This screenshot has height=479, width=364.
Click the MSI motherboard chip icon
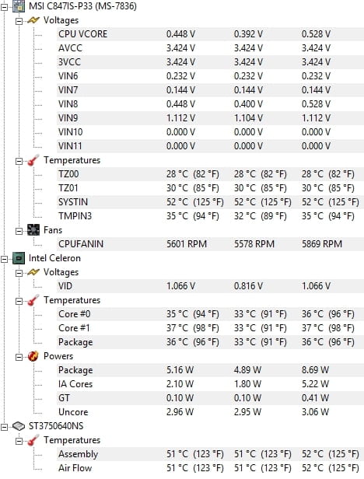pyautogui.click(x=19, y=6)
